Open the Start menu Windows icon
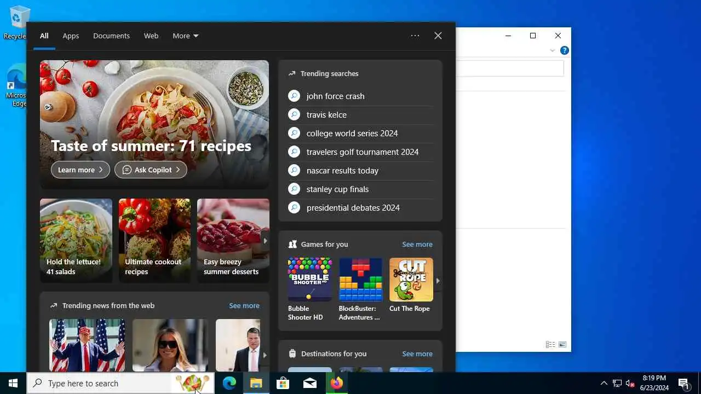The width and height of the screenshot is (701, 394). point(13,383)
